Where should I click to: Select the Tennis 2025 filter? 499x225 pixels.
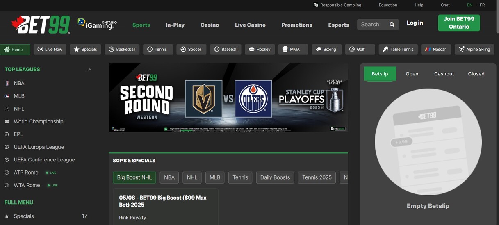tap(317, 177)
